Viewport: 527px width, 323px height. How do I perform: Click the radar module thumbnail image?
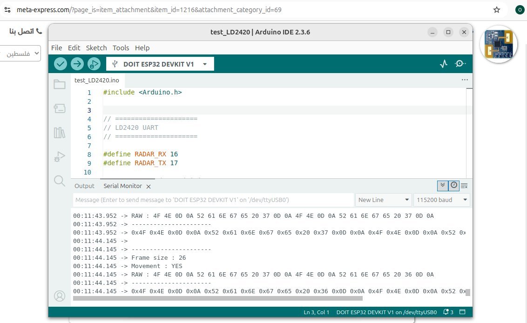499,44
